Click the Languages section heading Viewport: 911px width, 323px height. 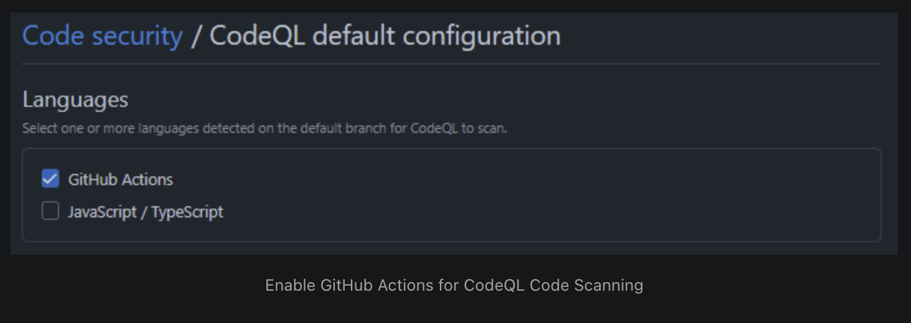[x=75, y=99]
